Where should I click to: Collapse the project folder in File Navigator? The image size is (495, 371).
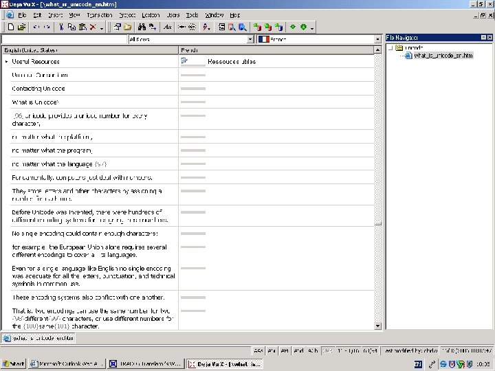pos(390,48)
